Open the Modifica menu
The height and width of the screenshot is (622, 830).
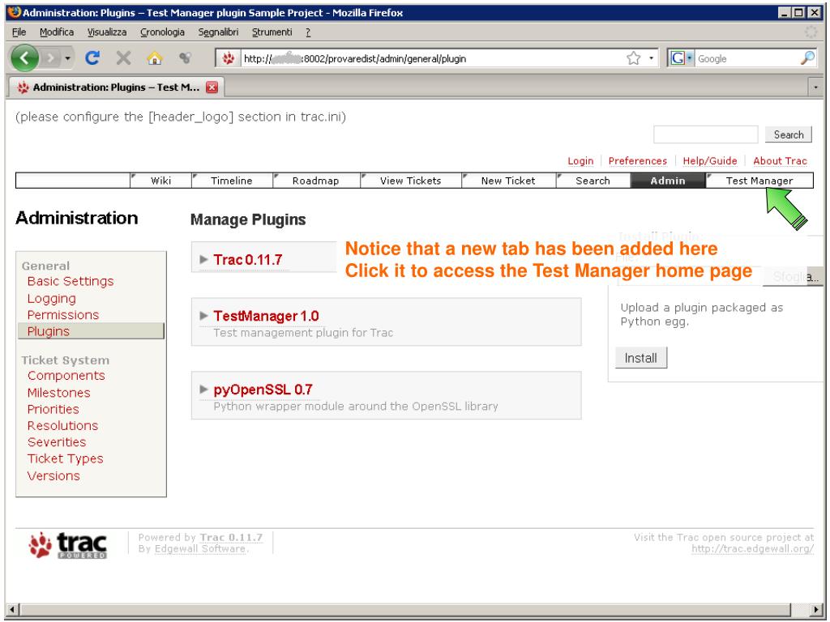tap(57, 32)
